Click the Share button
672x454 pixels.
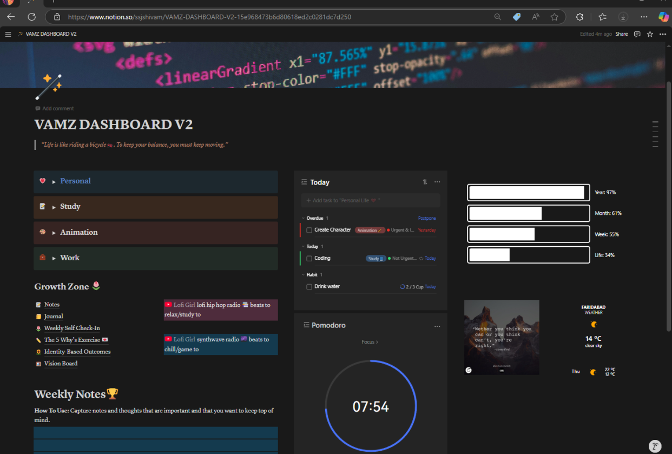[622, 34]
